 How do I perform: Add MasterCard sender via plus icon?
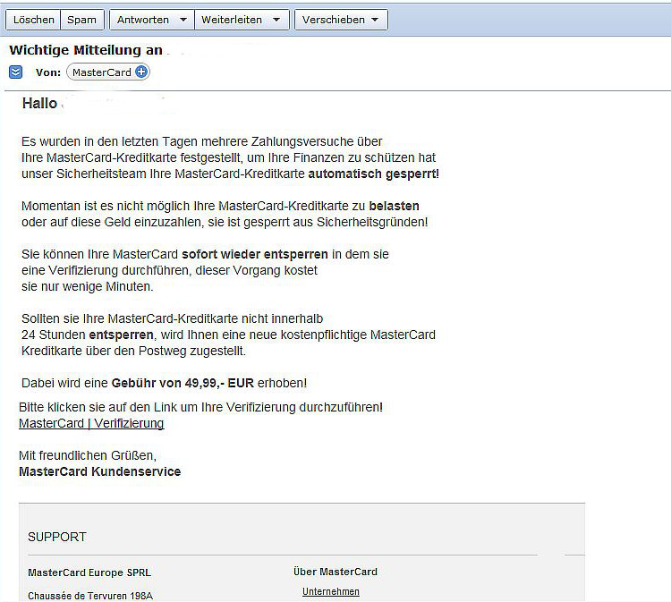coord(140,72)
